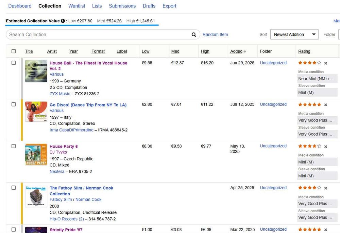This screenshot has height=233, width=340.
Task: Switch to the Wantlist tab
Action: 77,6
